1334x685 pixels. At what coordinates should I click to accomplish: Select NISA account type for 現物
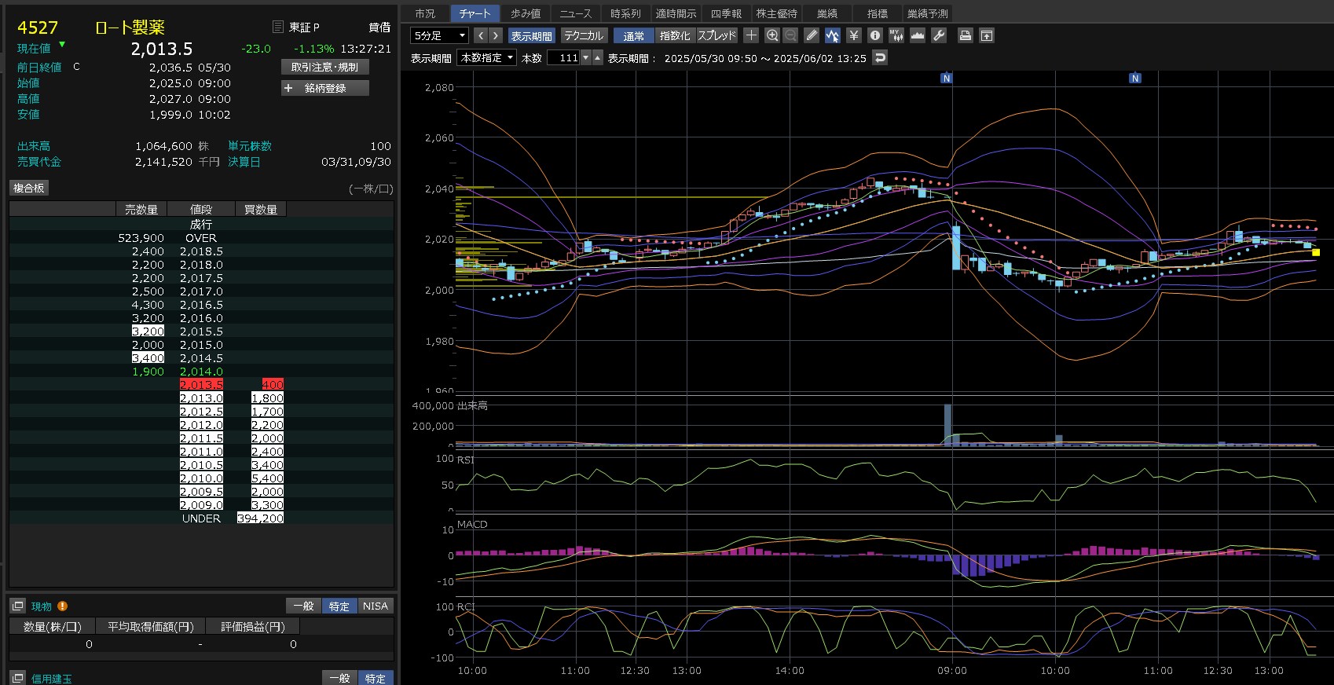[375, 606]
